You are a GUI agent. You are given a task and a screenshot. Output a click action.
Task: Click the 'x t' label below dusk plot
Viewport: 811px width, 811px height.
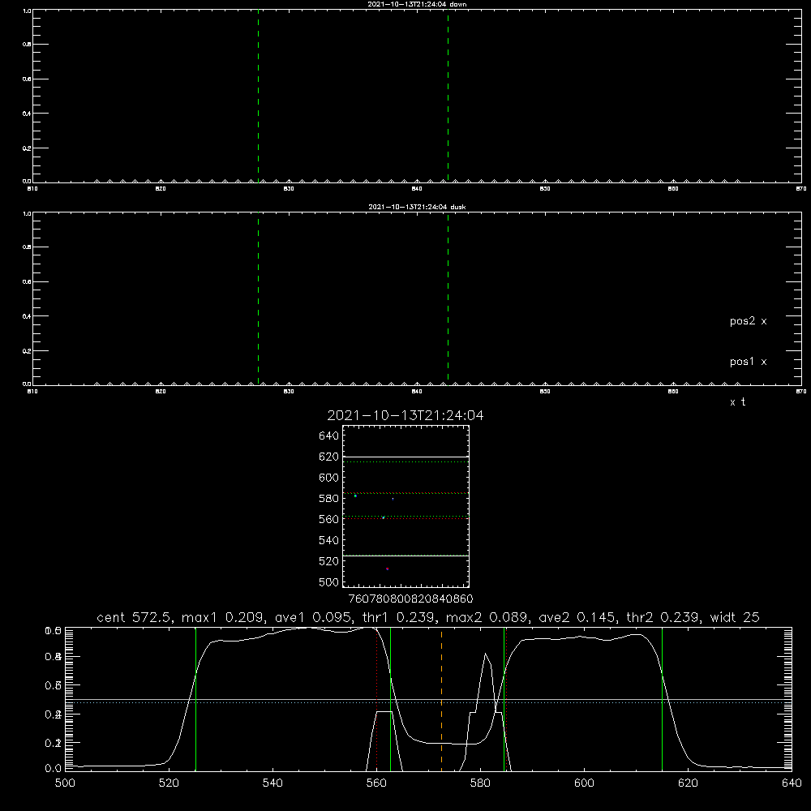pos(737,402)
